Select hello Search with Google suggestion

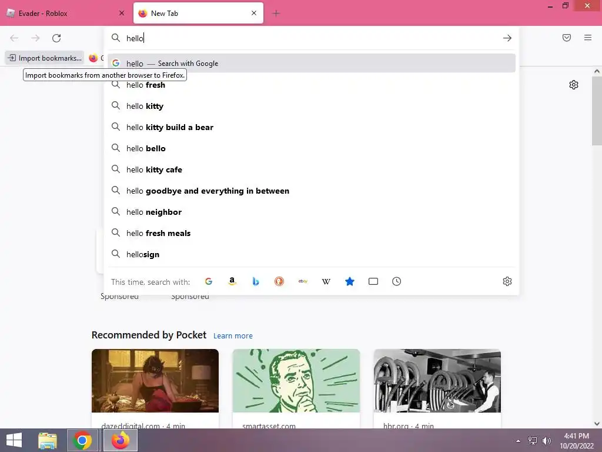pos(312,64)
